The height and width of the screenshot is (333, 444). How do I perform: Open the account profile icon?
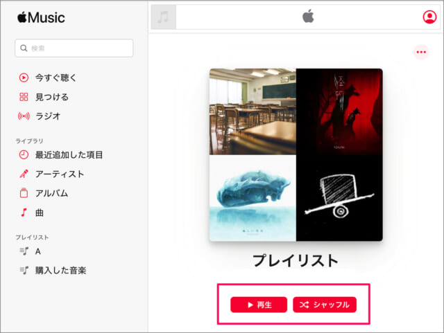(x=429, y=17)
